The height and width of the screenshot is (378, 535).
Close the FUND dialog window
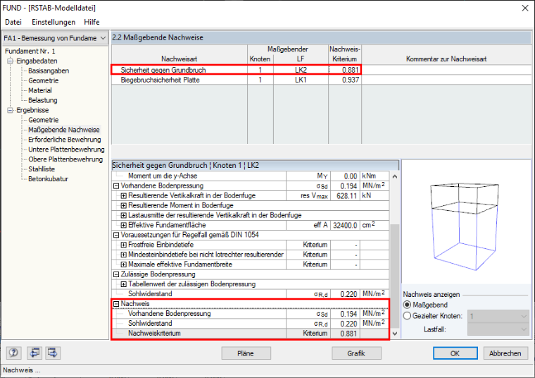click(525, 8)
